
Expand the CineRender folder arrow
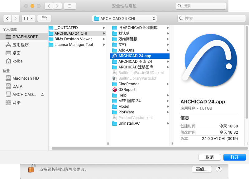pyautogui.click(x=168, y=84)
